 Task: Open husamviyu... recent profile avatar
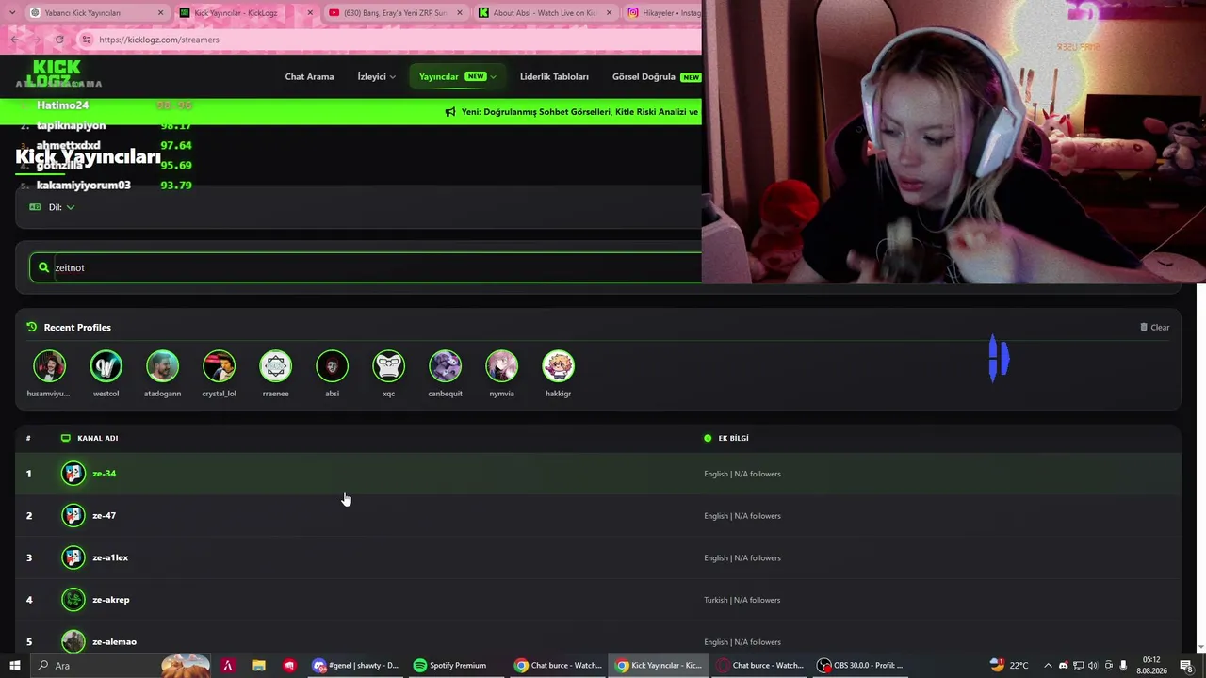[49, 365]
